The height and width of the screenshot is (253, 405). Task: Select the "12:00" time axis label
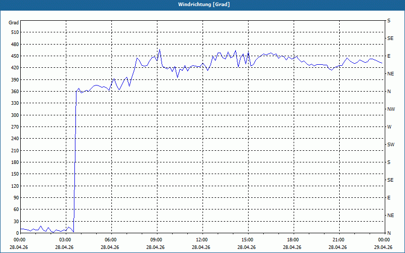click(201, 240)
